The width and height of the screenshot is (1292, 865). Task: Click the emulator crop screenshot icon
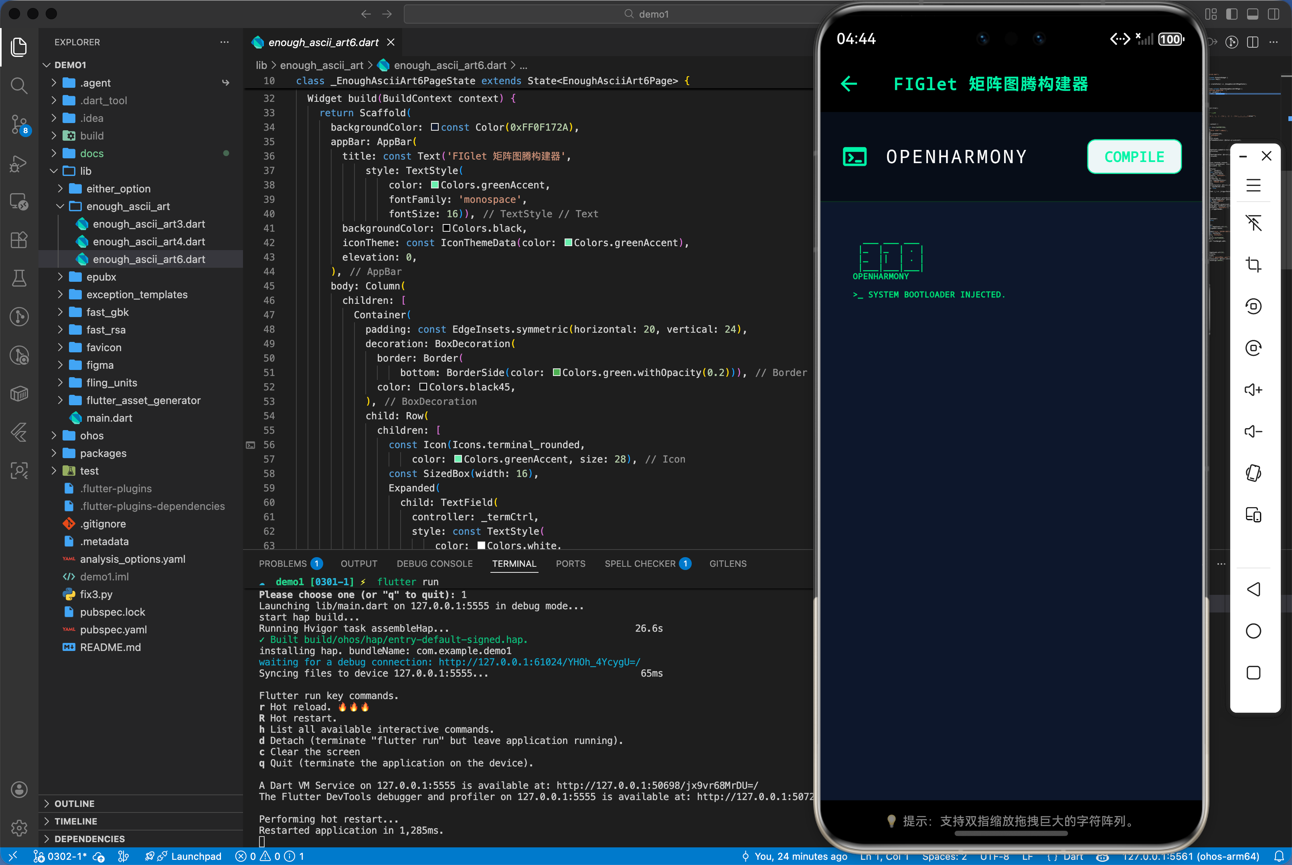[x=1253, y=265]
